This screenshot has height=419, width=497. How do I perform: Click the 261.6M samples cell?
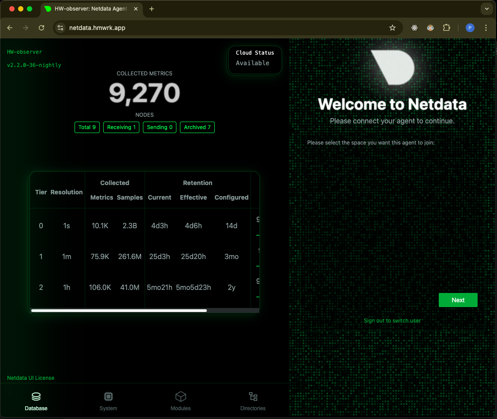pos(130,256)
